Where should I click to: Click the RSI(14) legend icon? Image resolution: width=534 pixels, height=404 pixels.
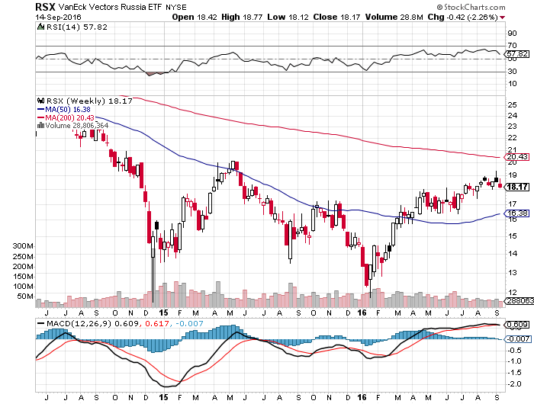point(40,27)
